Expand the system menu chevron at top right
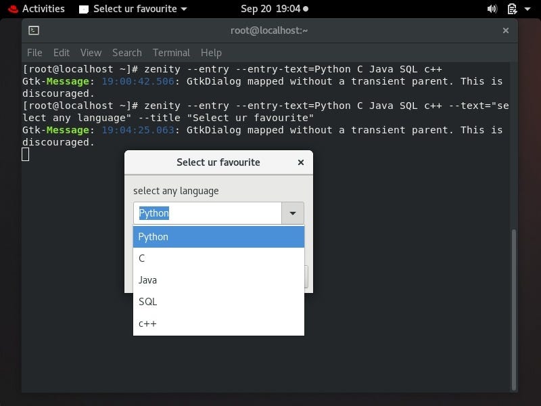The height and width of the screenshot is (406, 541). click(x=528, y=9)
